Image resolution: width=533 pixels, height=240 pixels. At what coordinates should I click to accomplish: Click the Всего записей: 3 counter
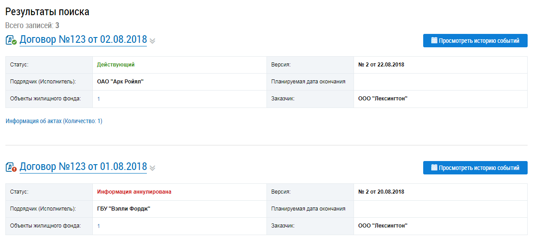(x=33, y=25)
